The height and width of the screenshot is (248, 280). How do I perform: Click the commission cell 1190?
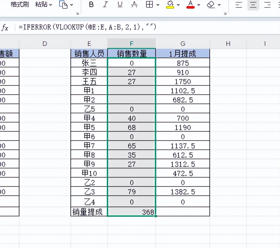(x=183, y=127)
